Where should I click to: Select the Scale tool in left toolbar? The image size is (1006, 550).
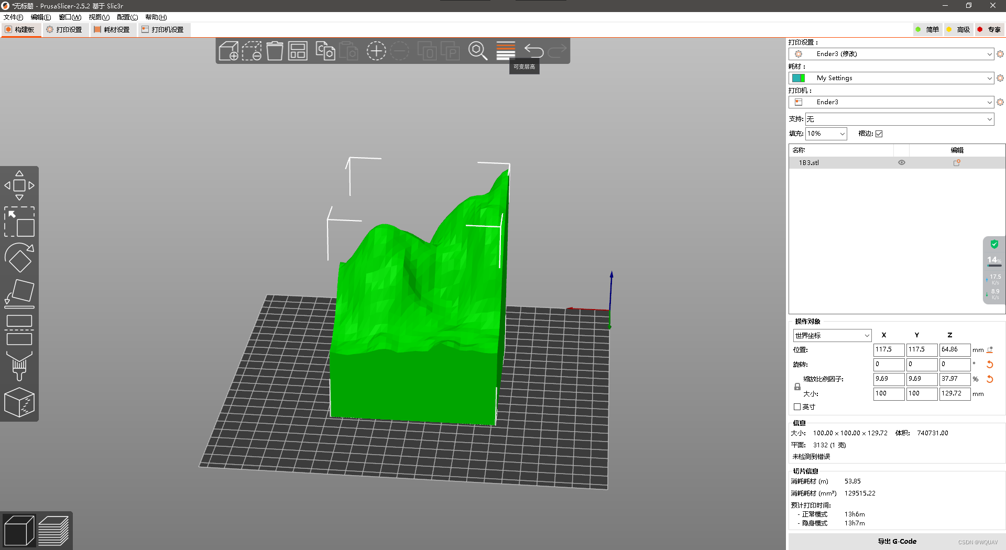[x=19, y=222]
